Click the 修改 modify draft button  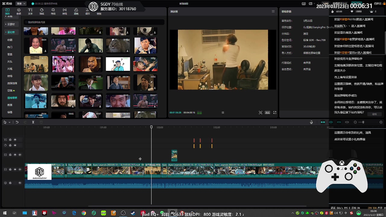(375, 114)
